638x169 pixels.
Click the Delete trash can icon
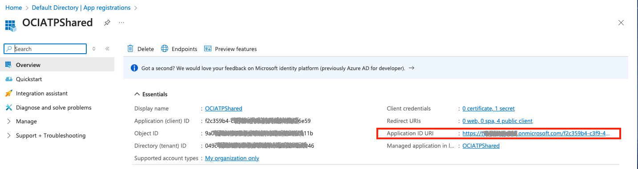pos(130,49)
